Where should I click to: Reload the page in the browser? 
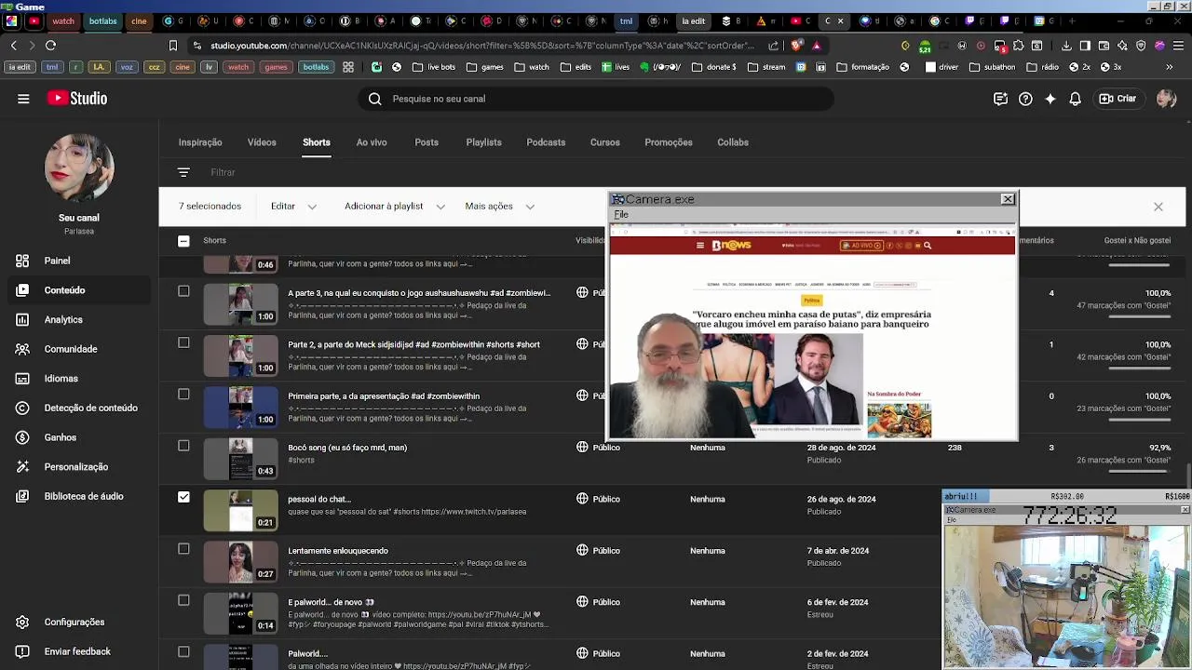click(x=50, y=46)
